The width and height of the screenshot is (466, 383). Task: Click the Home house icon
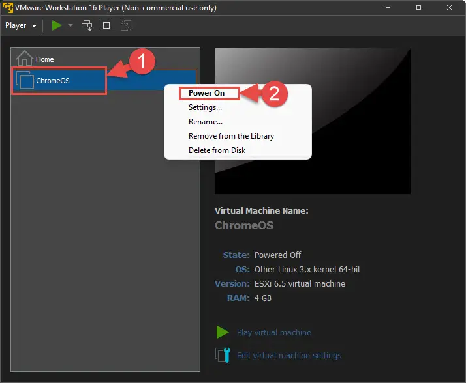click(x=24, y=59)
